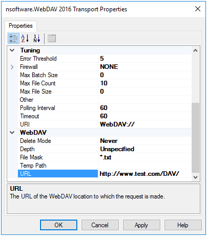Click the vertical scrollbar thumb
The height and width of the screenshot is (236, 207).
(196, 138)
